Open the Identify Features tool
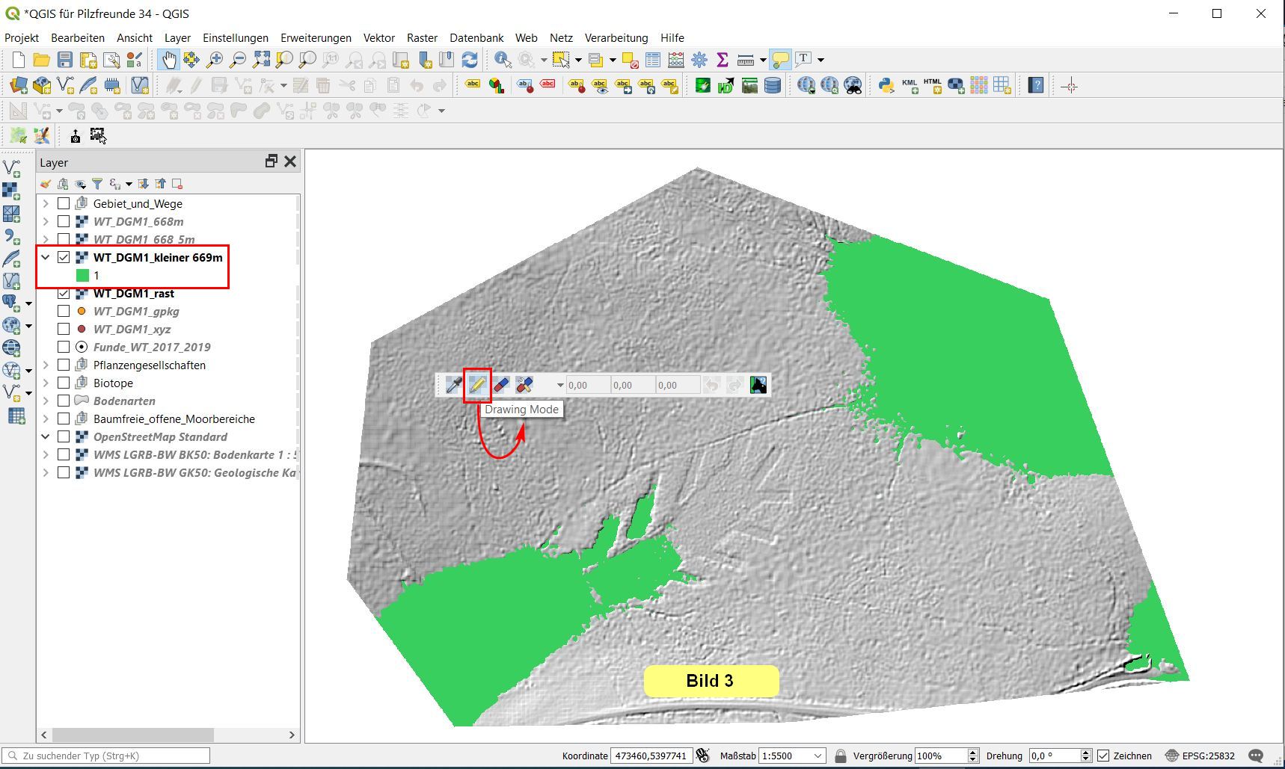Viewport: 1285px width, 769px height. [x=503, y=60]
